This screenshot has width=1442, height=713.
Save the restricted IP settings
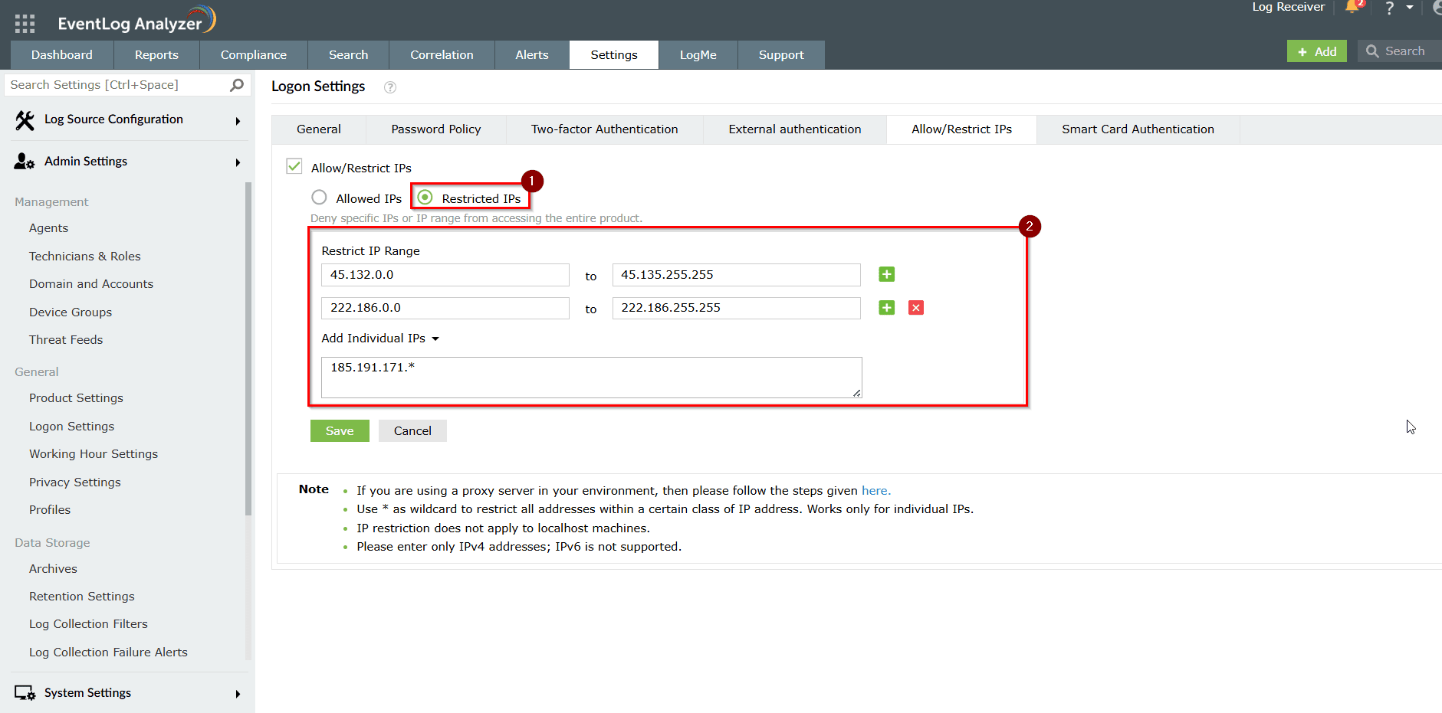tap(340, 431)
